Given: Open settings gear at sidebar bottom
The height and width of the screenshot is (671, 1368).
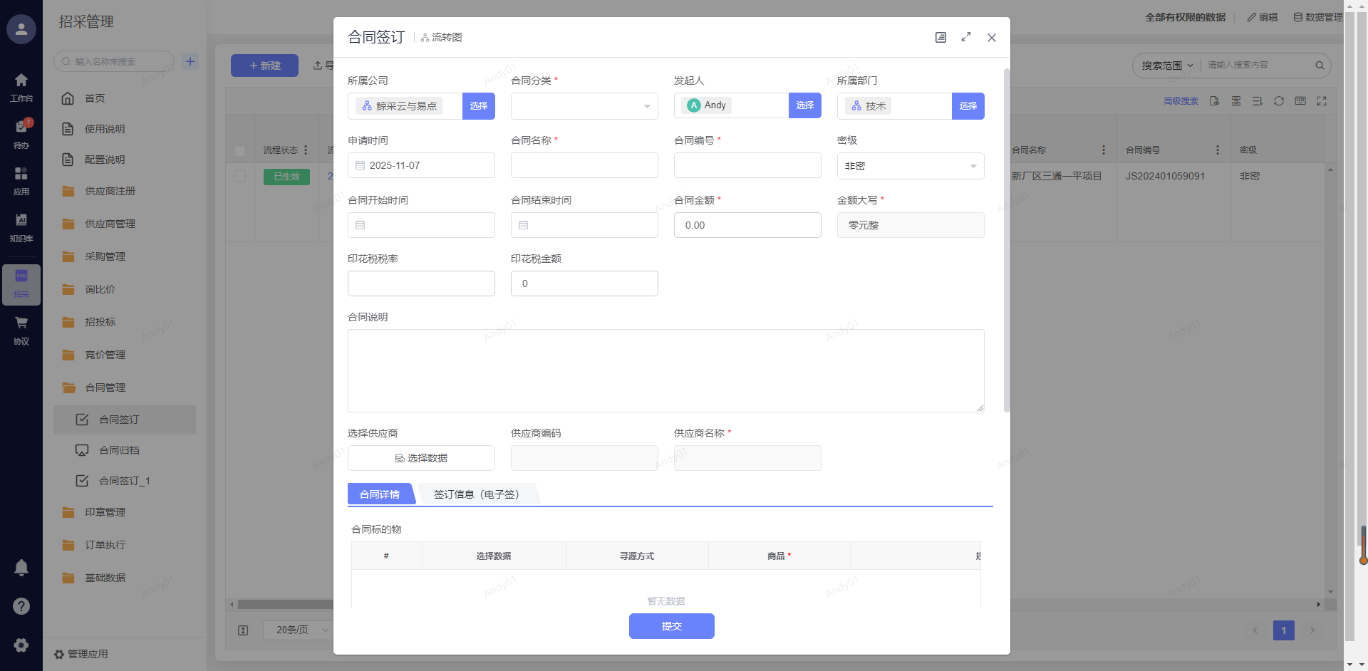Looking at the screenshot, I should tap(21, 645).
